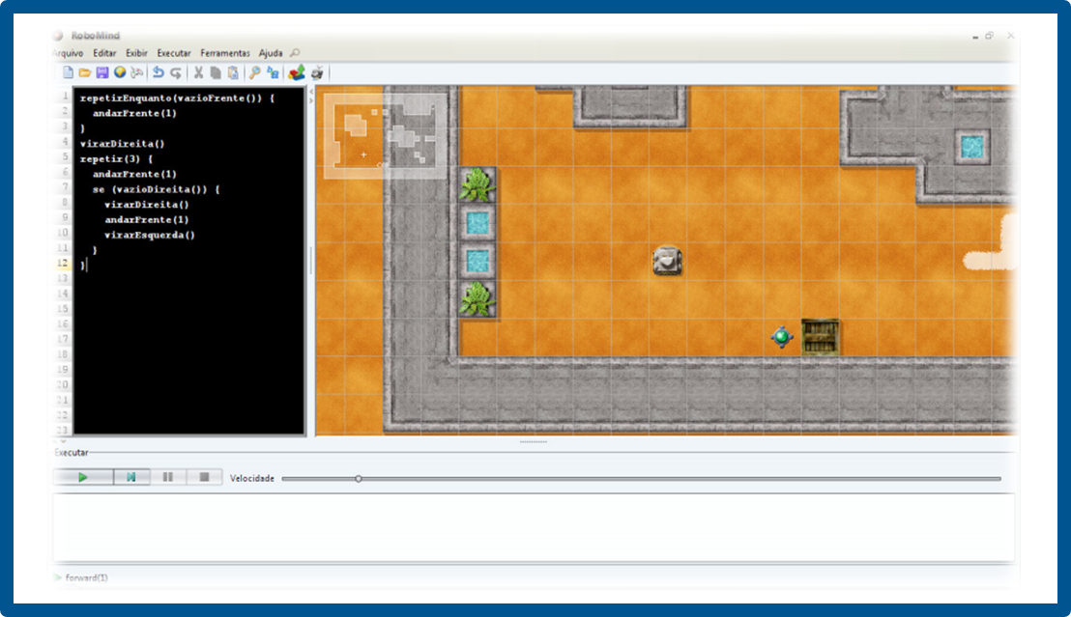This screenshot has width=1071, height=617.
Task: Open find and replace icon
Action: (274, 72)
